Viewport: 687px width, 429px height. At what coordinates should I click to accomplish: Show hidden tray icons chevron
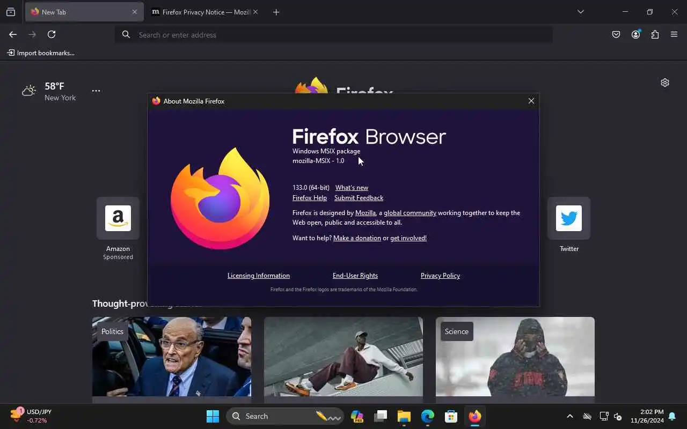[570, 416]
